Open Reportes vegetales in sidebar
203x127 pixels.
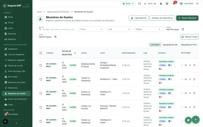16,60
